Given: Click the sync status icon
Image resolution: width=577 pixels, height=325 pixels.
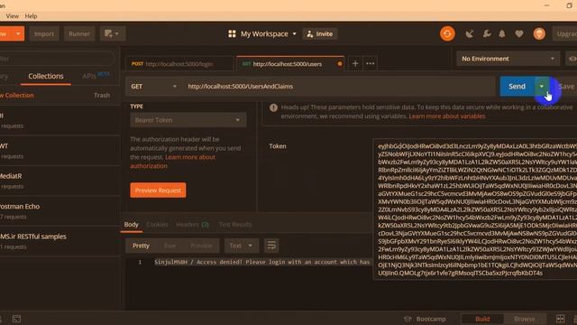Looking at the screenshot, I should pos(447,34).
